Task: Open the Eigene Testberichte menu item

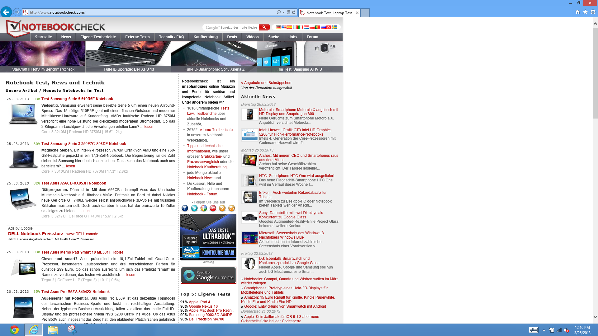Action: (98, 37)
